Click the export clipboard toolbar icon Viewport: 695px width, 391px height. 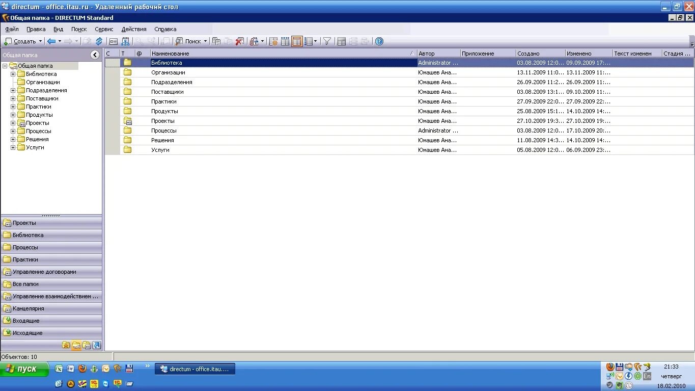pyautogui.click(x=254, y=41)
